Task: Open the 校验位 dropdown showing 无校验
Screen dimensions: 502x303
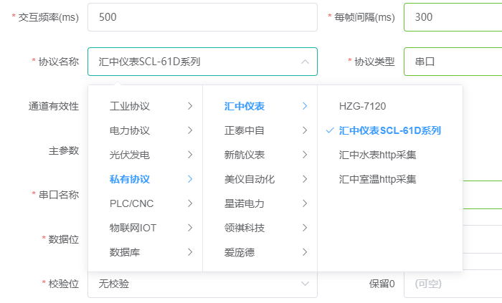Action: 202,284
